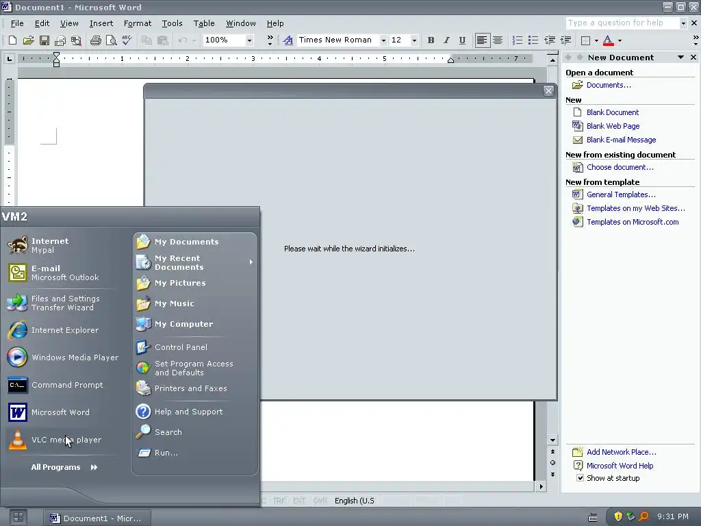Open the Insert menu
The width and height of the screenshot is (701, 526).
coord(101,23)
